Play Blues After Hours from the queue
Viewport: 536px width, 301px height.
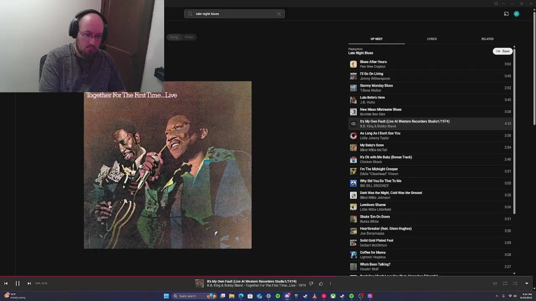[x=430, y=64]
